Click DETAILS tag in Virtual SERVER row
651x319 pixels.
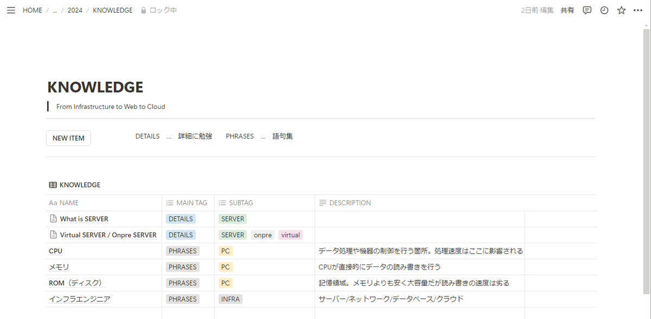click(x=181, y=235)
